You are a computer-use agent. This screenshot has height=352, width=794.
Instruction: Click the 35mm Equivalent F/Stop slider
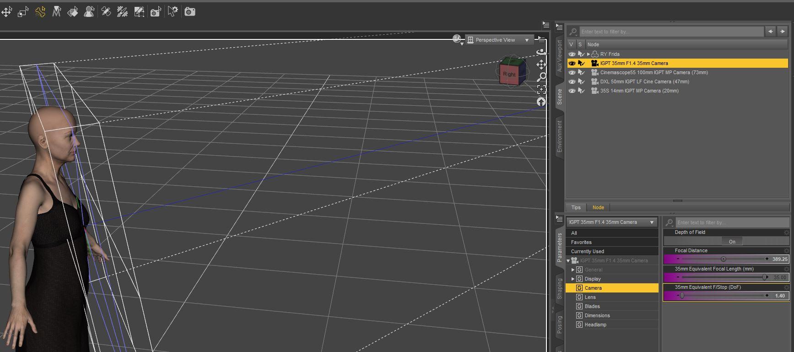click(726, 296)
